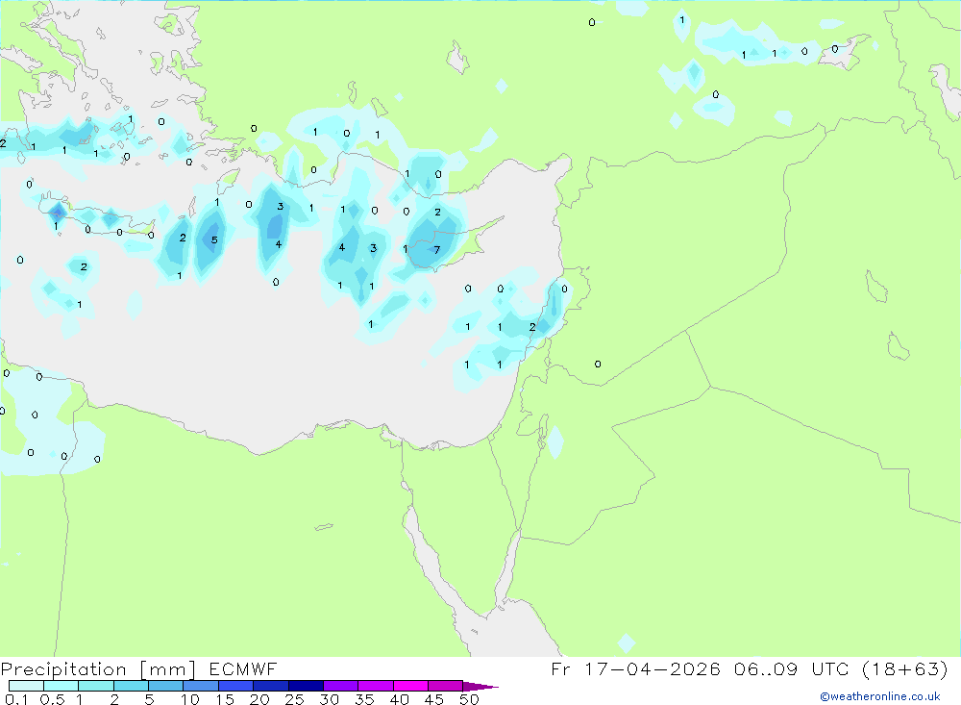961x705 pixels.
Task: Click the legend label "35"
Action: 364,699
